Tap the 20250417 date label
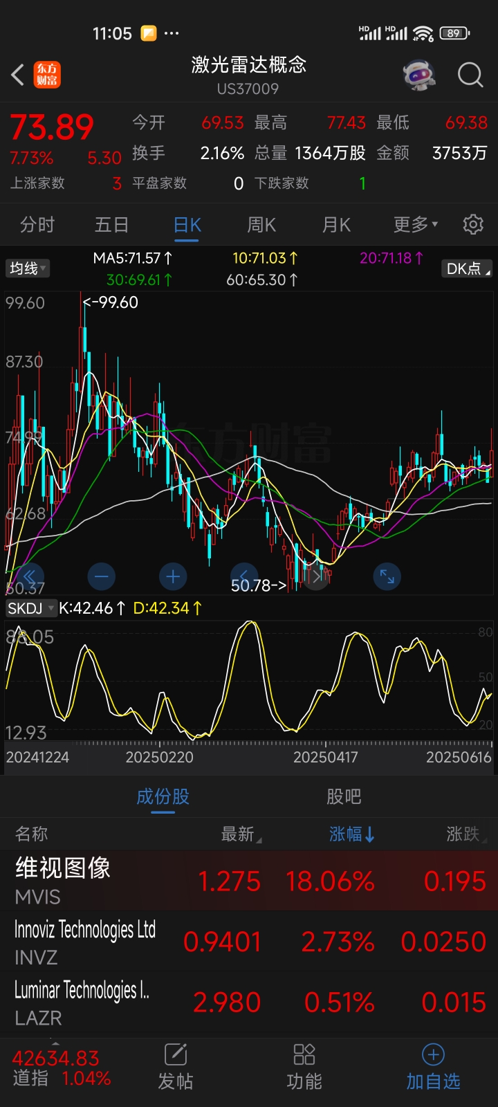 pos(325,757)
